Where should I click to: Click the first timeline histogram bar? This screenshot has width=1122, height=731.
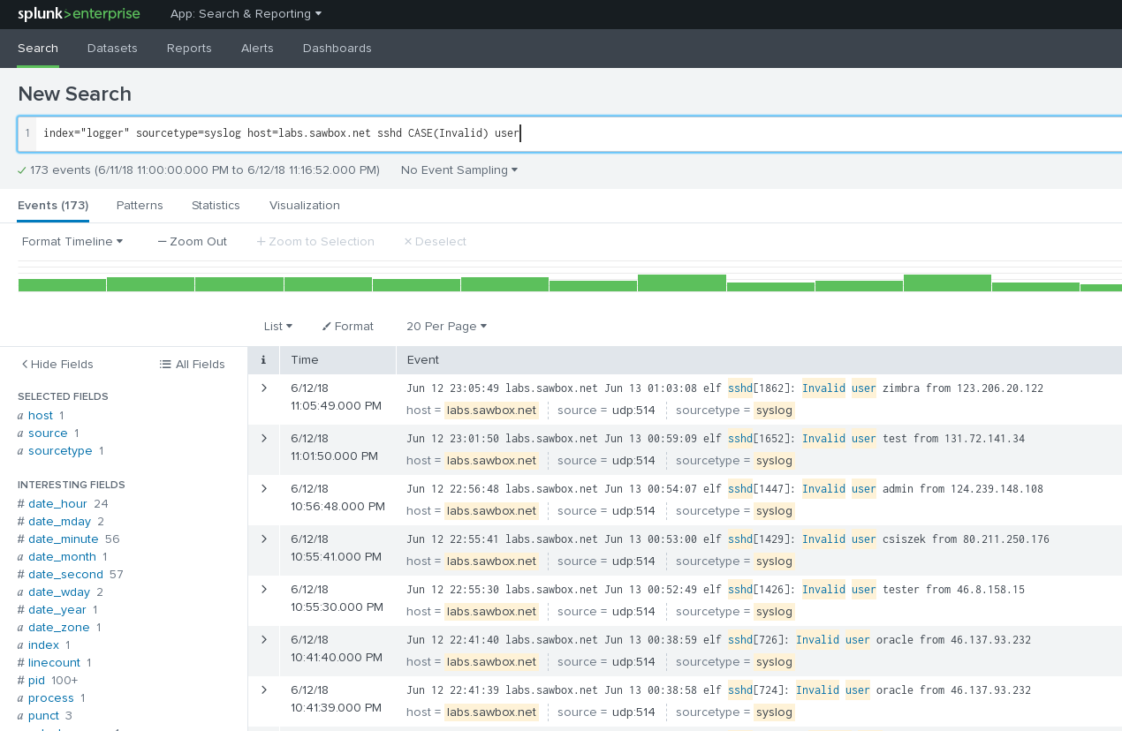[x=62, y=284]
